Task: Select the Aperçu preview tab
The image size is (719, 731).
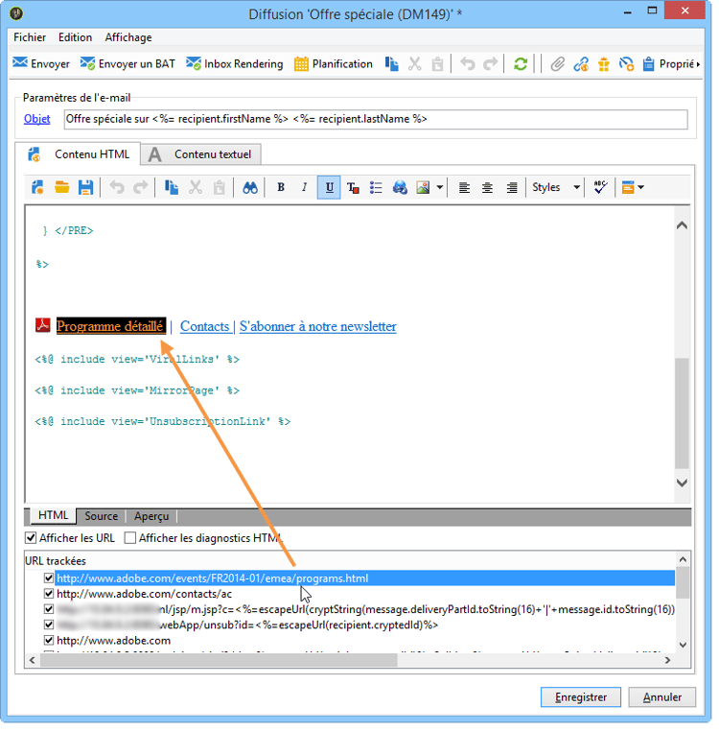Action: point(151,516)
